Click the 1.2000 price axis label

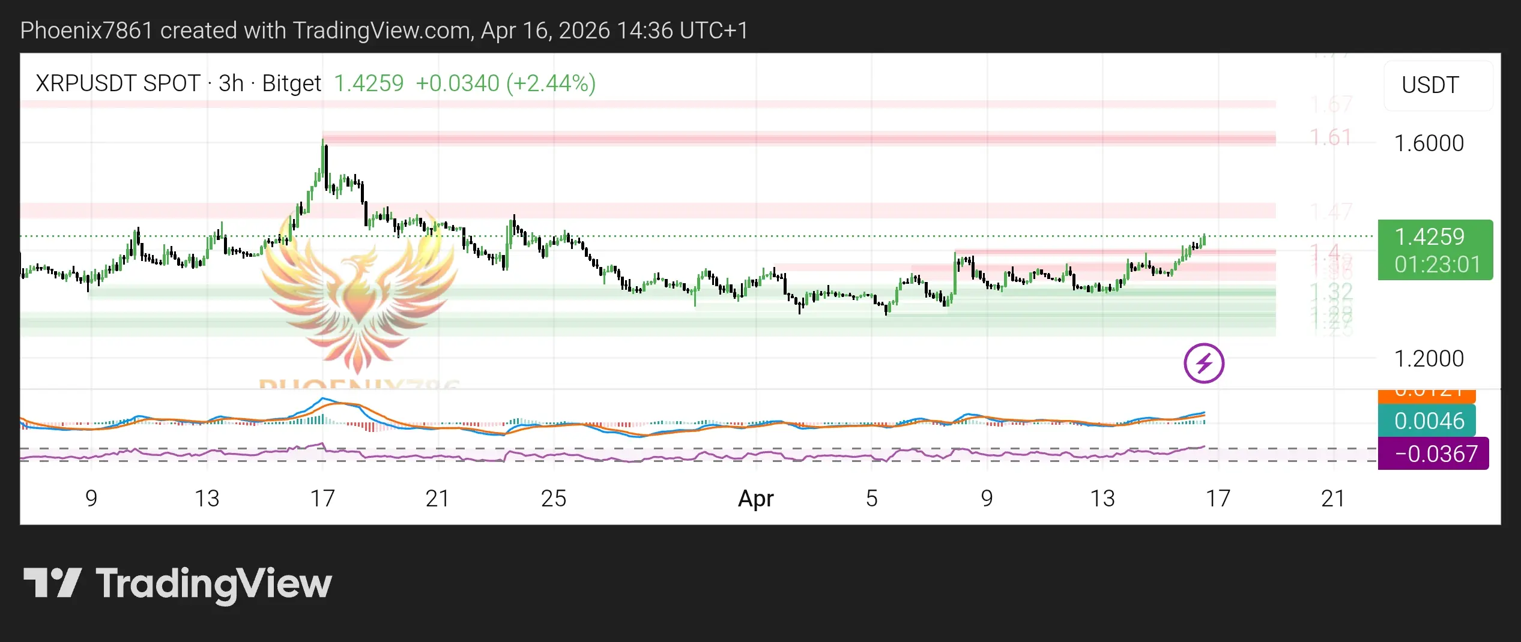1429,359
